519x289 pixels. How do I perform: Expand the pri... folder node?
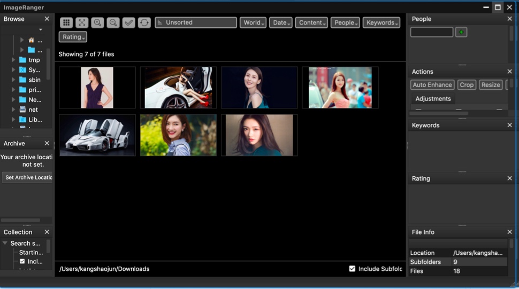tap(13, 90)
